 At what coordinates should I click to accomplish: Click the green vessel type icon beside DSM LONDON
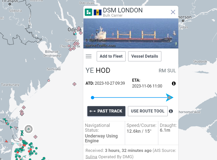click(x=88, y=12)
